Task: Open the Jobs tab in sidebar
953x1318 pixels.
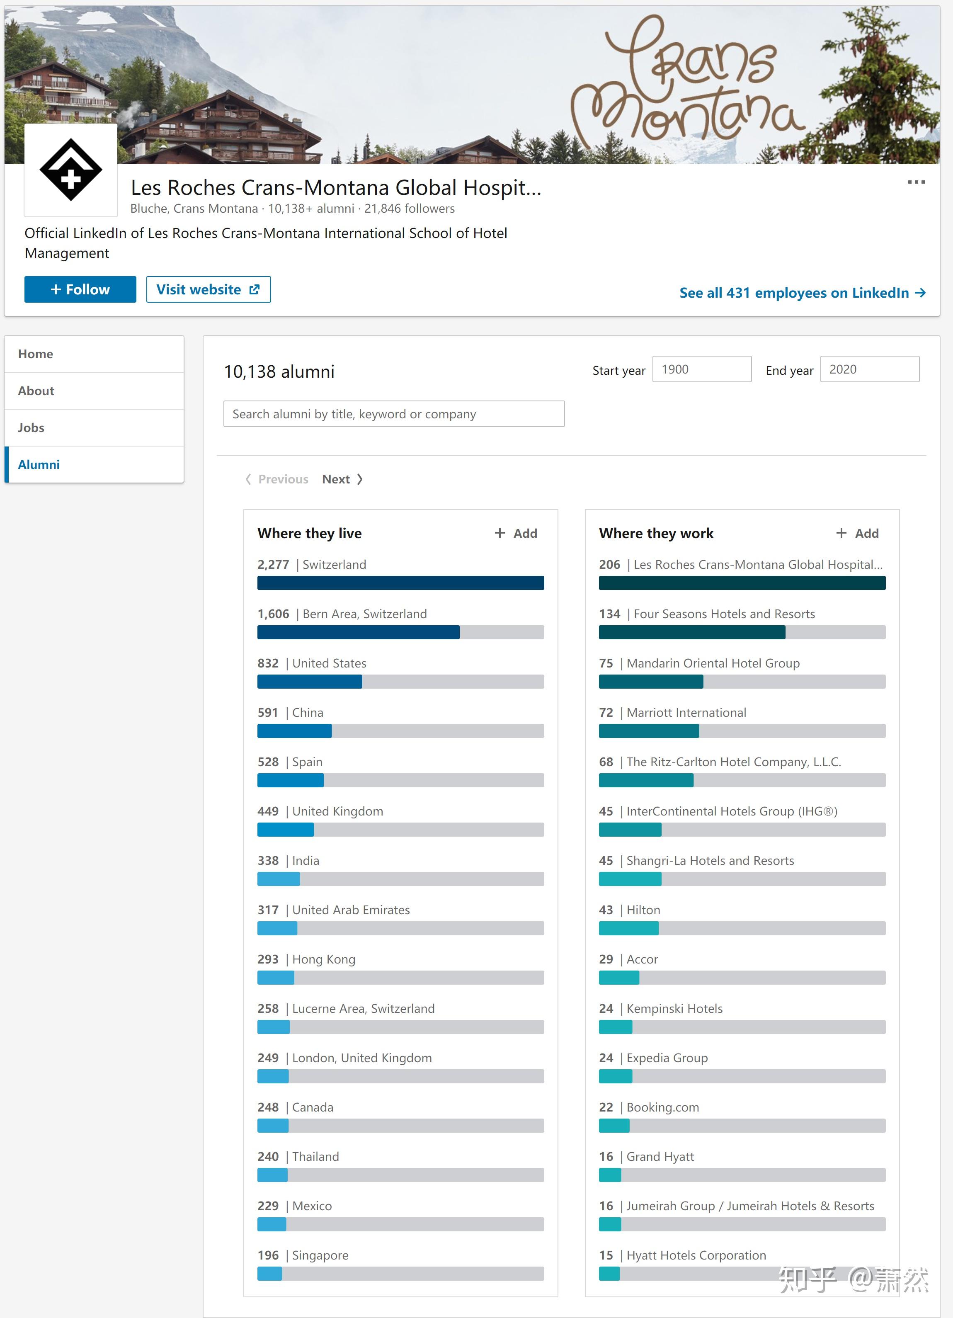Action: [x=94, y=428]
